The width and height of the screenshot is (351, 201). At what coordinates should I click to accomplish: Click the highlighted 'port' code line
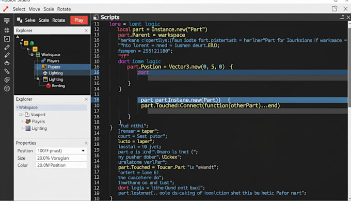tap(243, 72)
